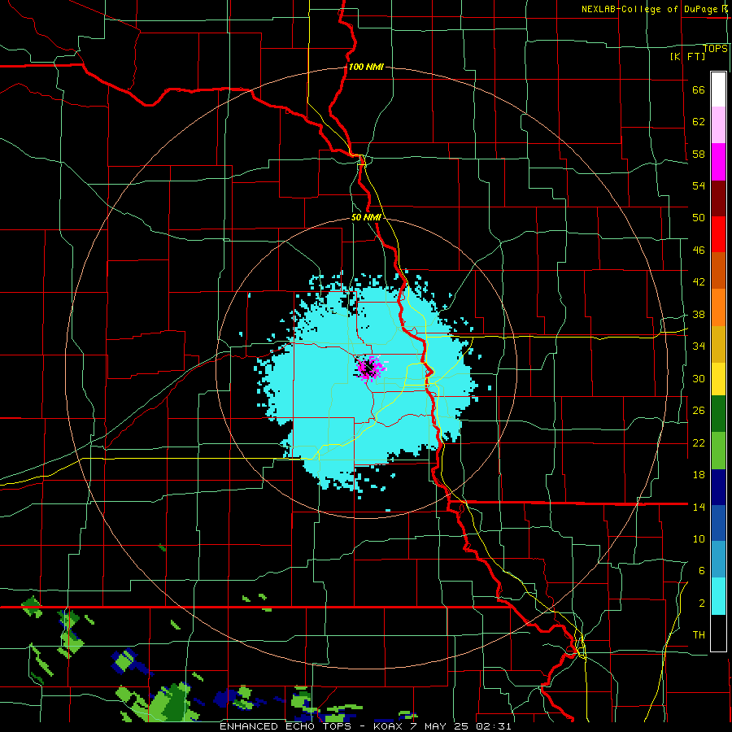Click the "18" legend value
Viewport: 732px width, 732px height.
[x=699, y=475]
